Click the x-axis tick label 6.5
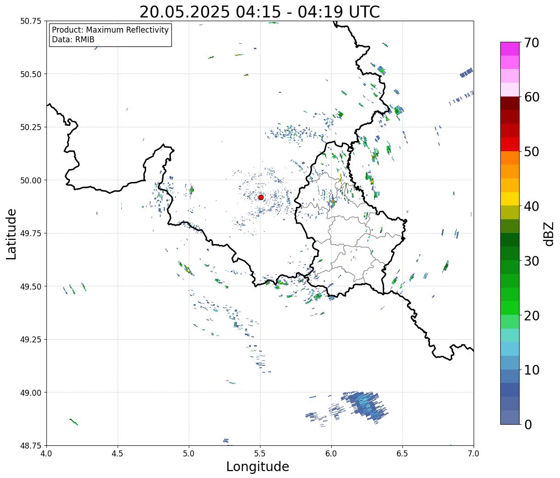The width and height of the screenshot is (560, 478). 402,453
